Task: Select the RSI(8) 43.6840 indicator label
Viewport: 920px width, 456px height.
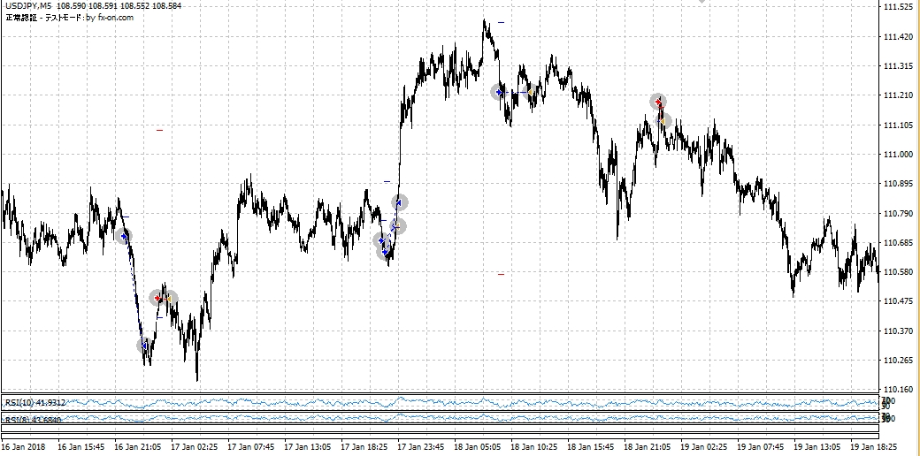Action: 33,419
